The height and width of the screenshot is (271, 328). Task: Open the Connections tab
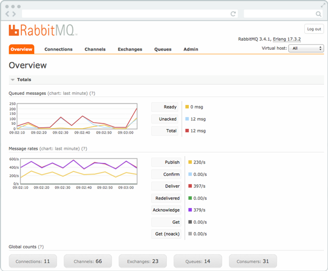coord(58,49)
